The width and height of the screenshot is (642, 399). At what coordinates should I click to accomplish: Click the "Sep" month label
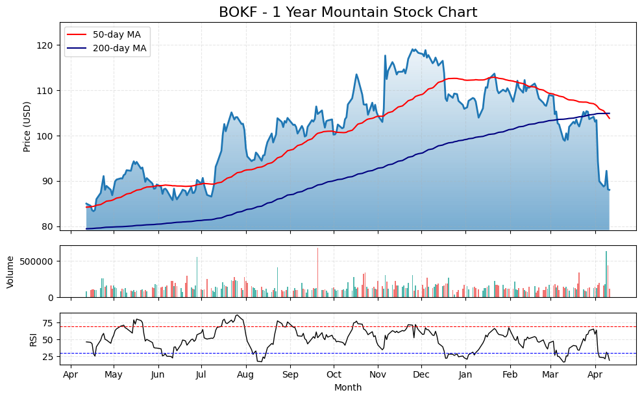[x=290, y=375]
